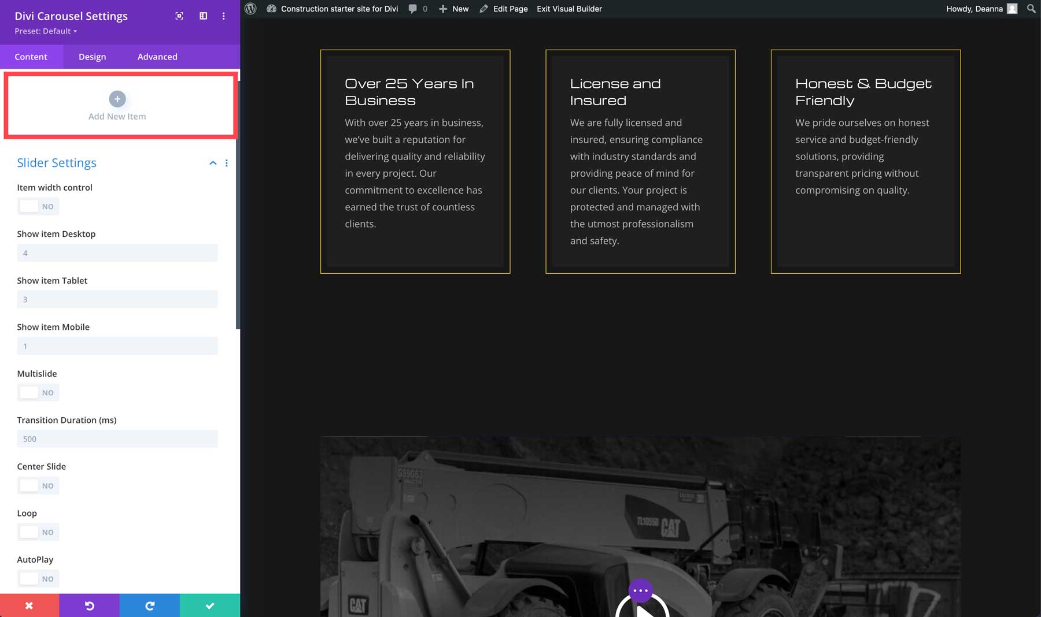Enable the Loop toggle
Screen dimensions: 1041x617
38,532
